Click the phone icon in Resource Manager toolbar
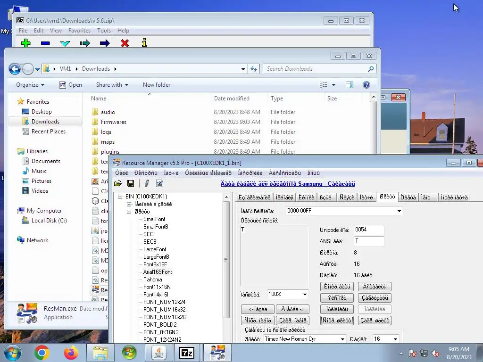Viewport: 483px width, 362px height. pyautogui.click(x=147, y=183)
